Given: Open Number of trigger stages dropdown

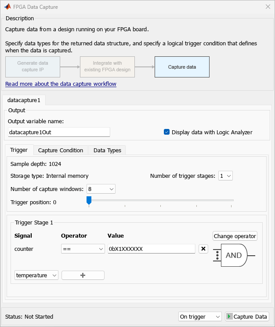Looking at the screenshot, I should tap(226, 176).
